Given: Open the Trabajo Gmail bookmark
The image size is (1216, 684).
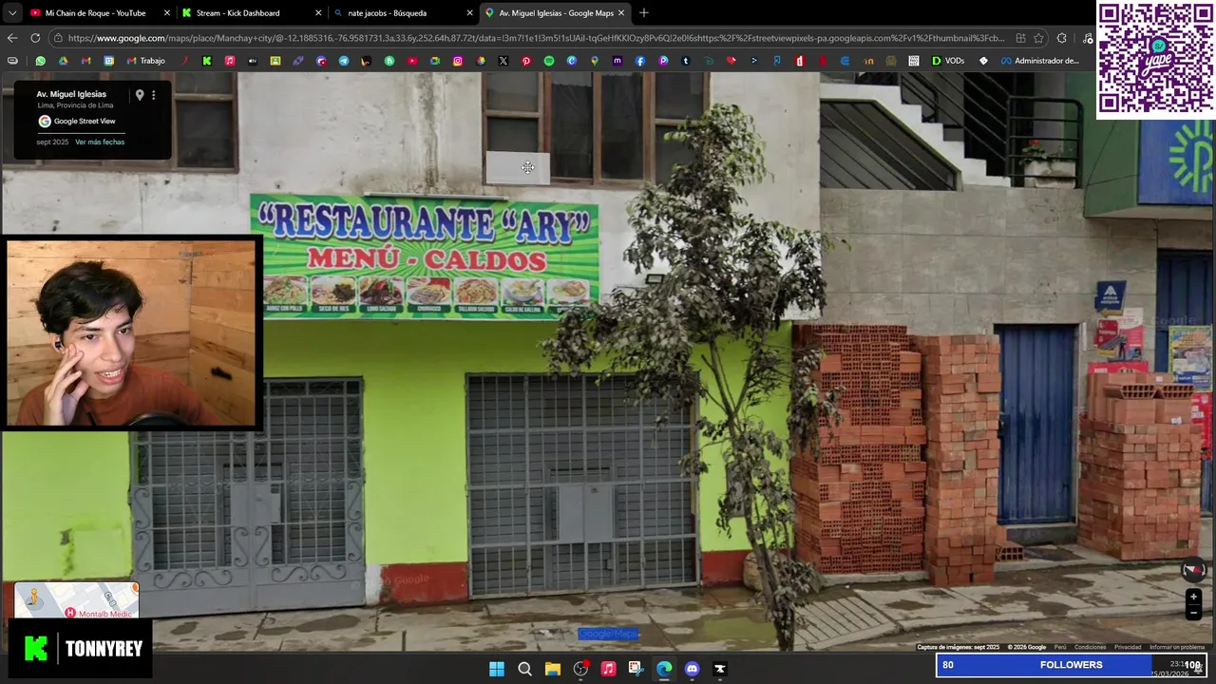Looking at the screenshot, I should point(145,61).
